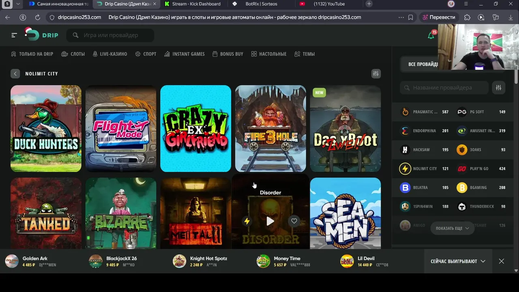The height and width of the screenshot is (292, 519).
Task: Open BlackjackX 26 from winners ticker
Action: coord(113,262)
